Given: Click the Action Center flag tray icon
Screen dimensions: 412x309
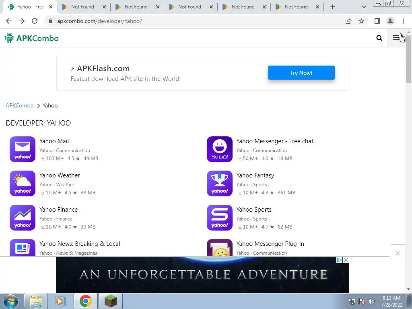Looking at the screenshot, I should (362, 301).
